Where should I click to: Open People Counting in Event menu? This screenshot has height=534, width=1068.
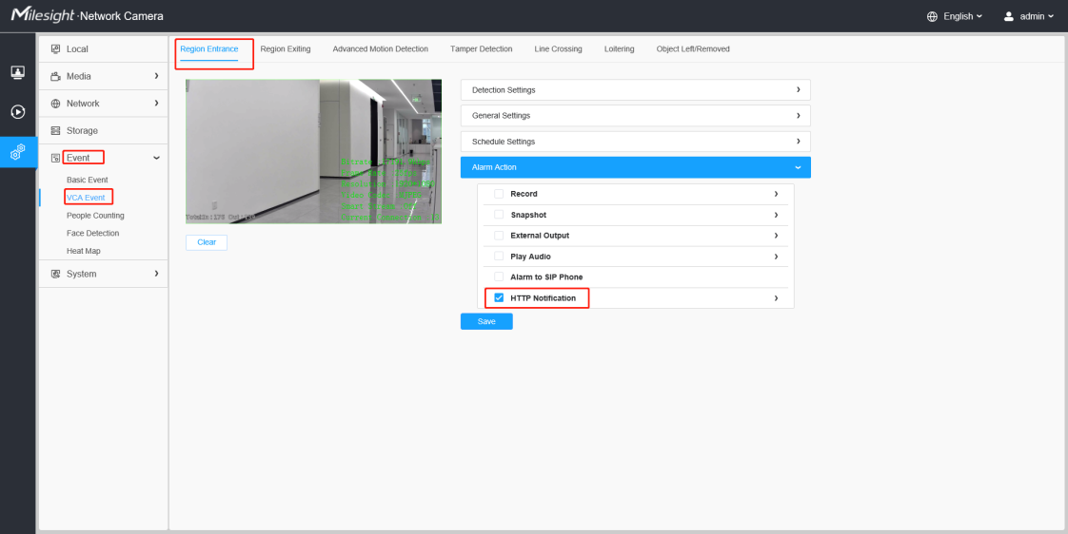point(95,216)
